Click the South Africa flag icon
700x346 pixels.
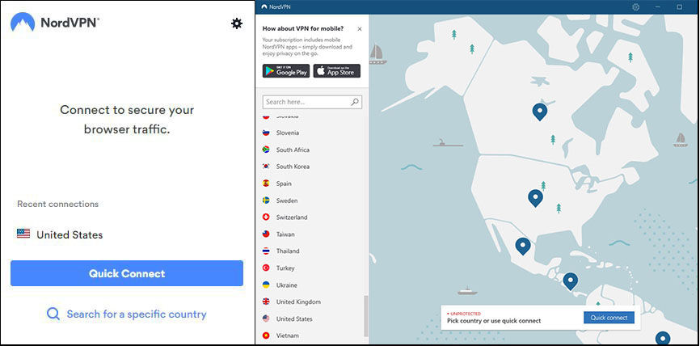[266, 150]
